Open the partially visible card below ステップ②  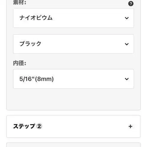tap(73, 145)
